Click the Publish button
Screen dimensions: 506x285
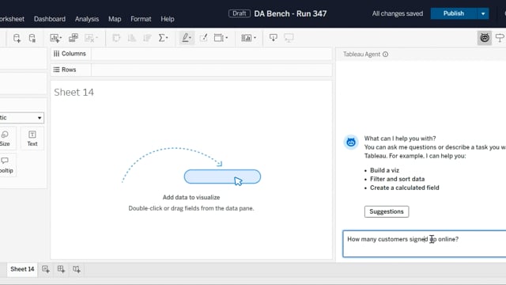pos(453,13)
